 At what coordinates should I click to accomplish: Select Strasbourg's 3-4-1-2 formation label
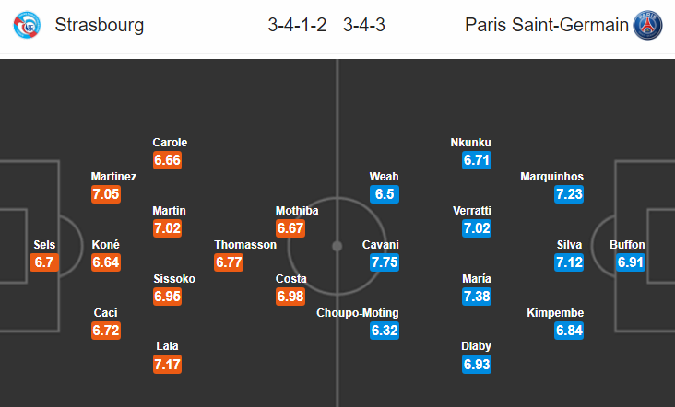click(x=297, y=26)
